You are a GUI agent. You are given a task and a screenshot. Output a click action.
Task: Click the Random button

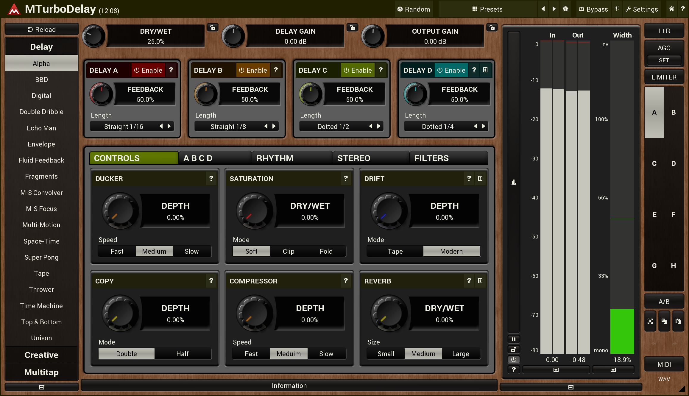(414, 9)
